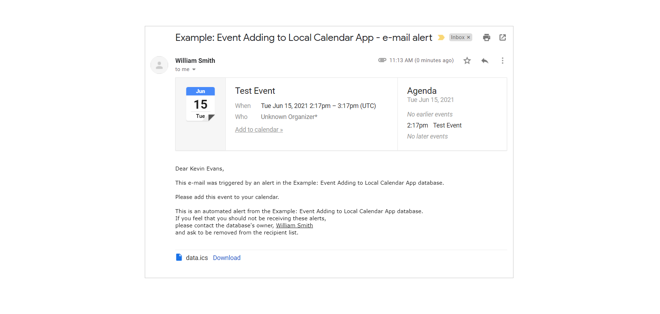Click the Test Event title

255,91
